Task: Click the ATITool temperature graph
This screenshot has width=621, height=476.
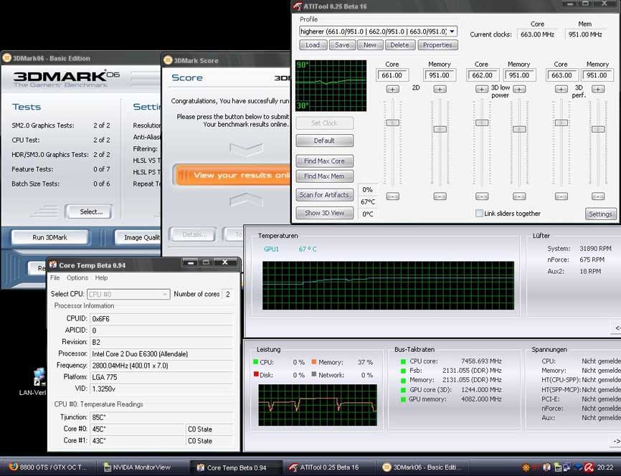Action: (331, 85)
